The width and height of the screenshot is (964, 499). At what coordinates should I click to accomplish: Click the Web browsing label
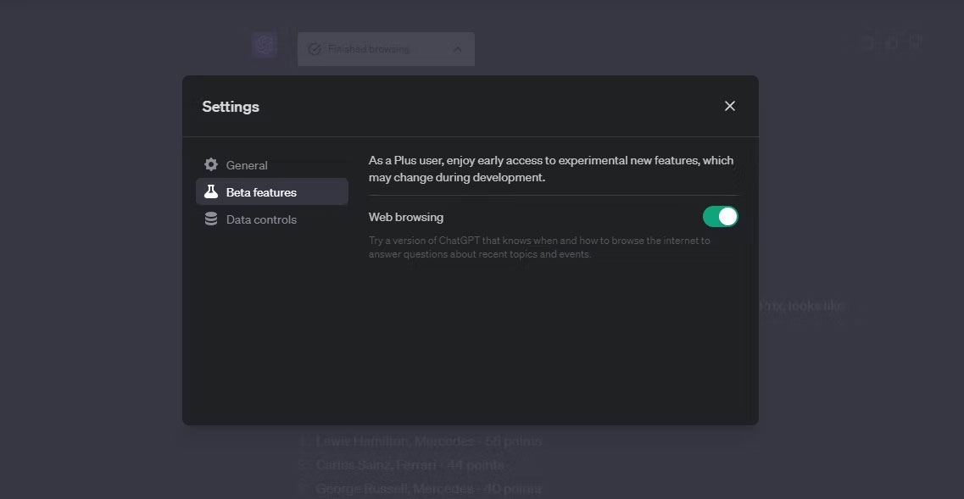coord(406,217)
